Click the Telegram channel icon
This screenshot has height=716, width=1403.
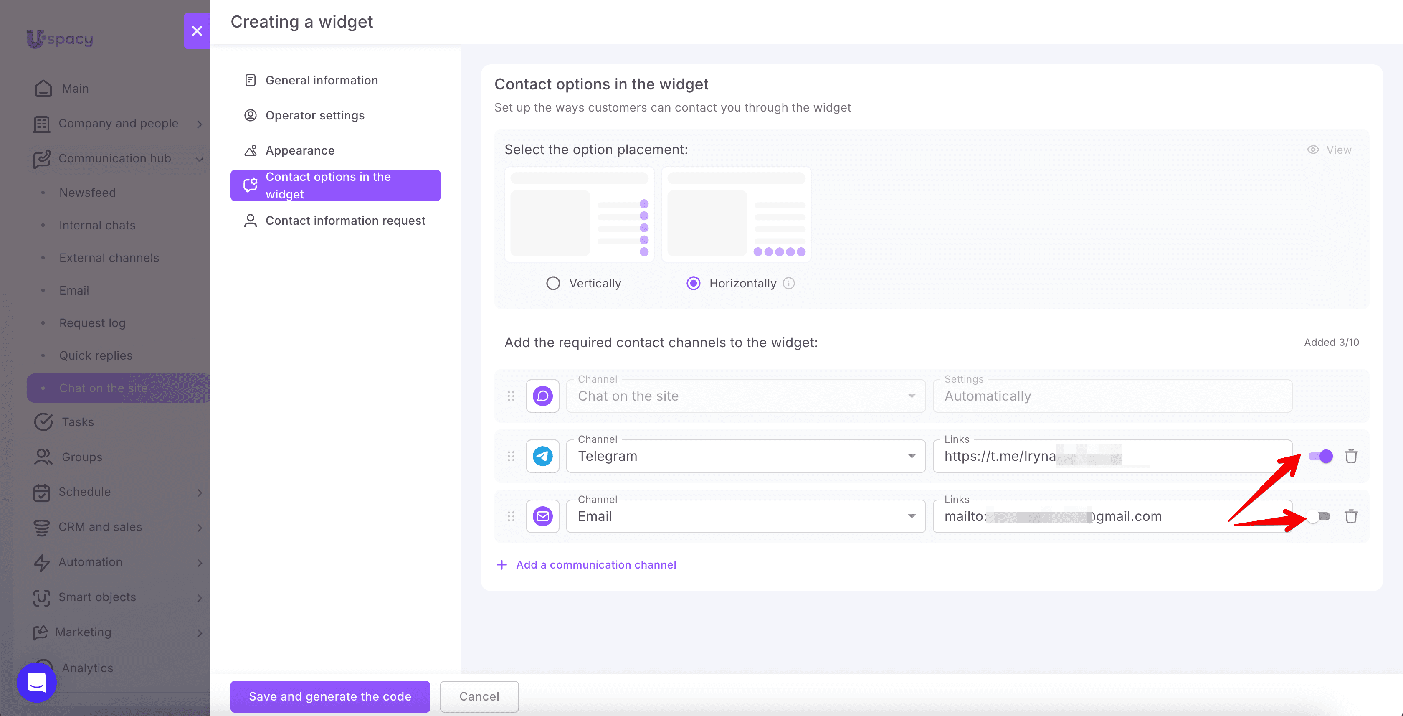[542, 456]
